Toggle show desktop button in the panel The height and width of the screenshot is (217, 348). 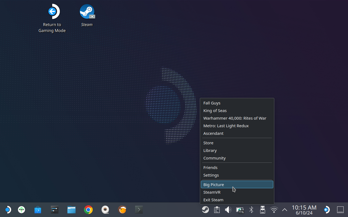[x=340, y=210]
